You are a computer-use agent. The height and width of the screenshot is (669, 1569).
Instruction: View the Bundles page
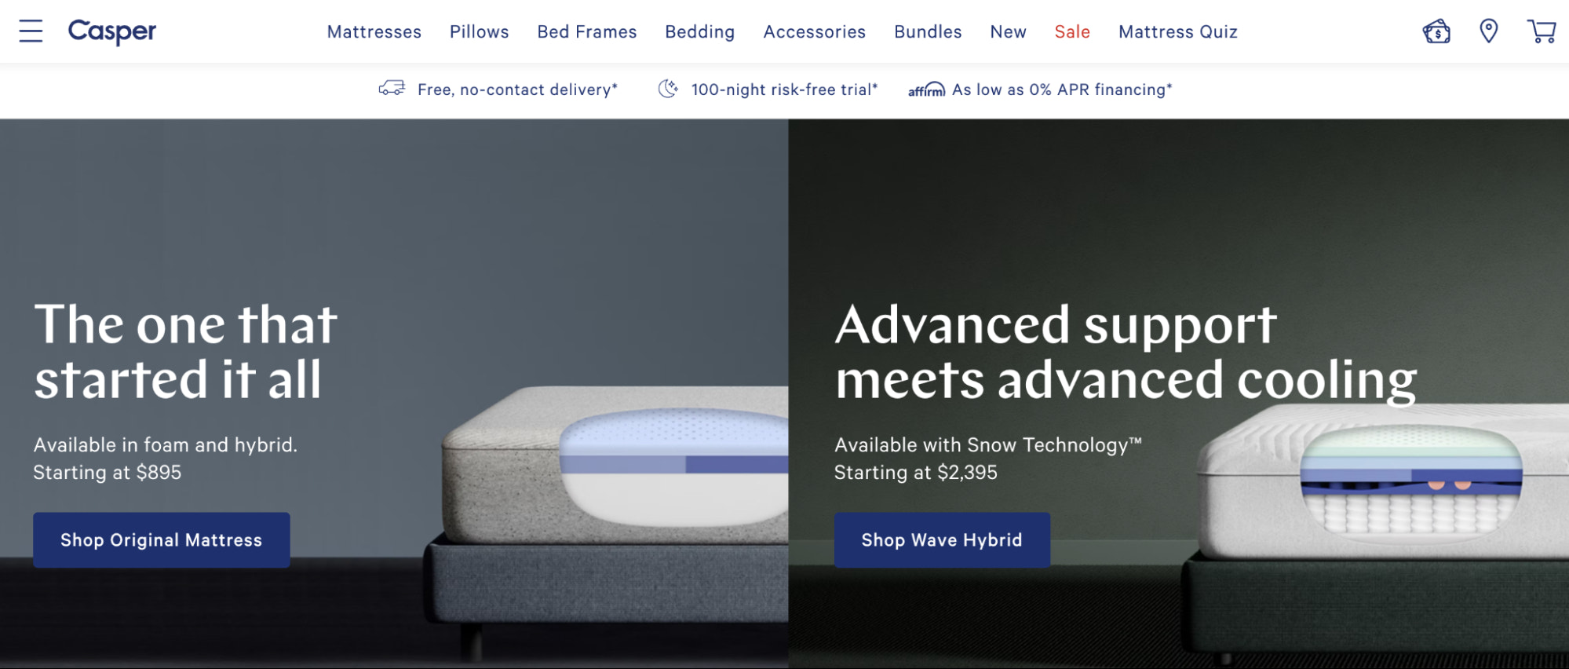tap(928, 32)
